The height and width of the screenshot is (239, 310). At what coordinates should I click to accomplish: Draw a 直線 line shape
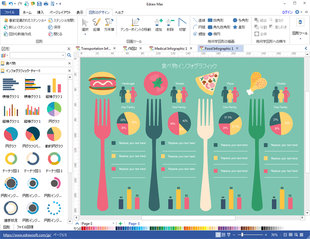pyautogui.click(x=199, y=20)
